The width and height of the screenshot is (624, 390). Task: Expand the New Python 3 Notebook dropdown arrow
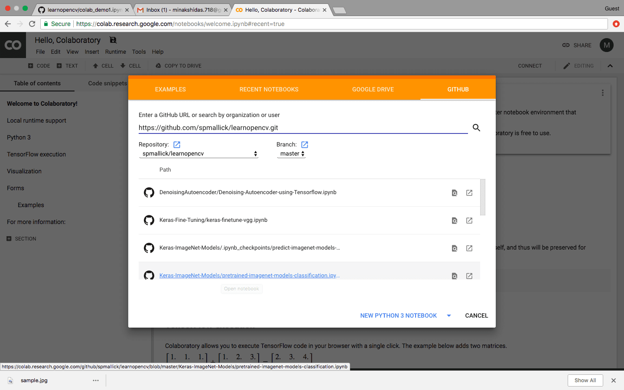click(449, 315)
